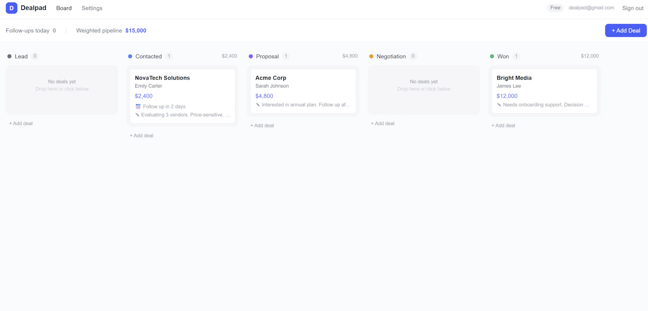
Task: Open the Bright Media deal card
Action: click(x=544, y=91)
